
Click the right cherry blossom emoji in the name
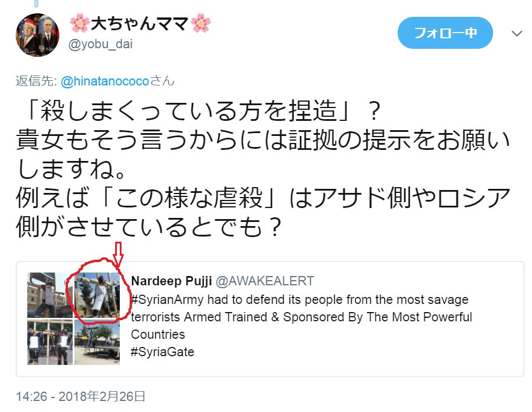pos(201,23)
